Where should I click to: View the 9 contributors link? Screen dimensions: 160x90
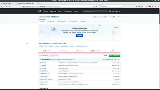(96, 51)
